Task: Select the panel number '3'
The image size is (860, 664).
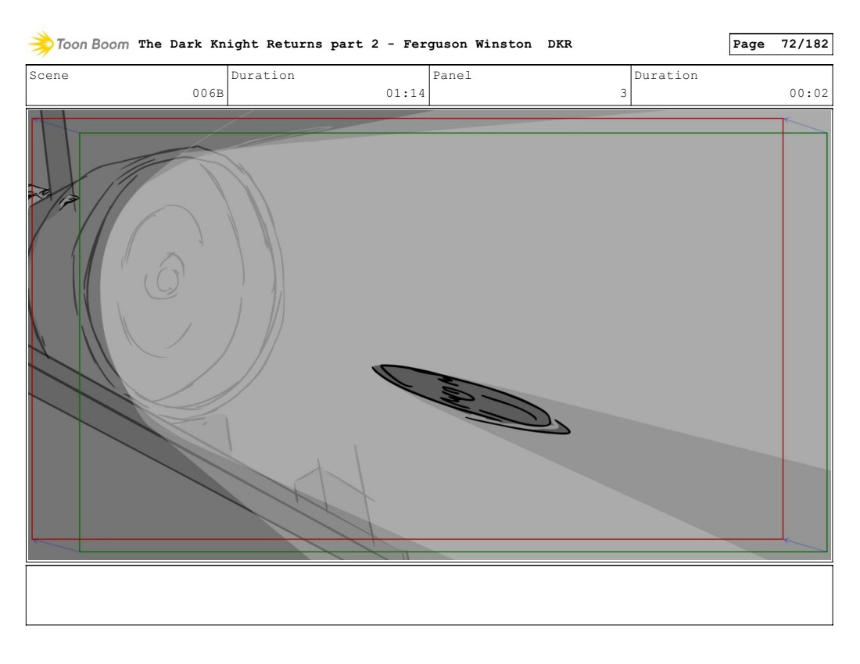Action: [623, 93]
